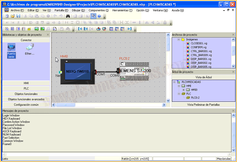
Task: Click the binoculars Find icon
Action: point(68,16)
